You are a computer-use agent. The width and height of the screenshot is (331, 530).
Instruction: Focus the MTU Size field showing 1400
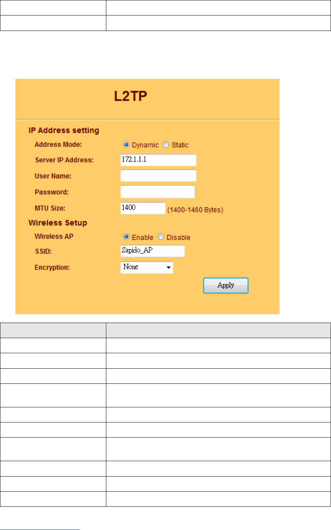pos(143,208)
